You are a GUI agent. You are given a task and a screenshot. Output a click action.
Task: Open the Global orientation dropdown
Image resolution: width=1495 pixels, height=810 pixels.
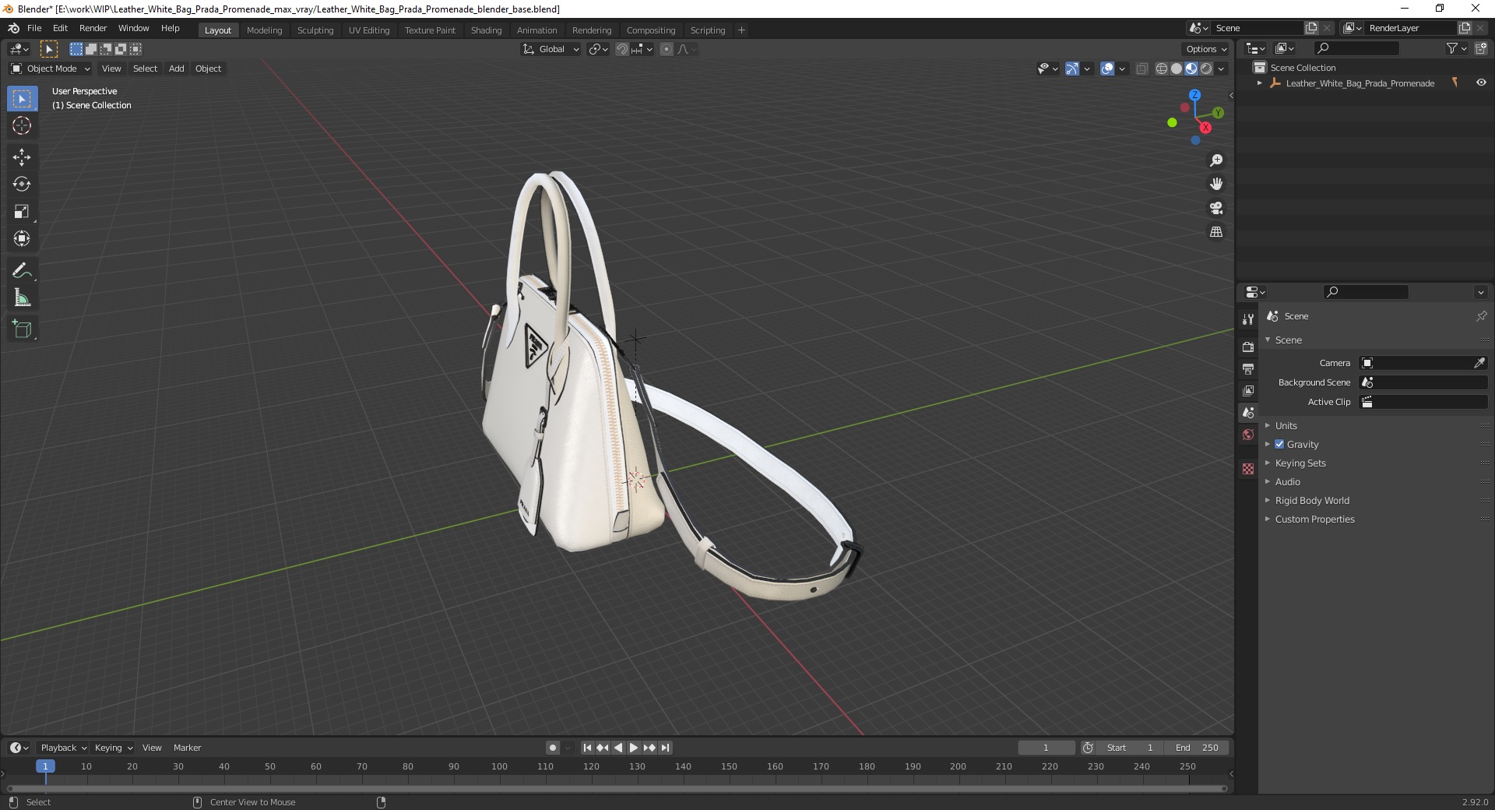[551, 49]
